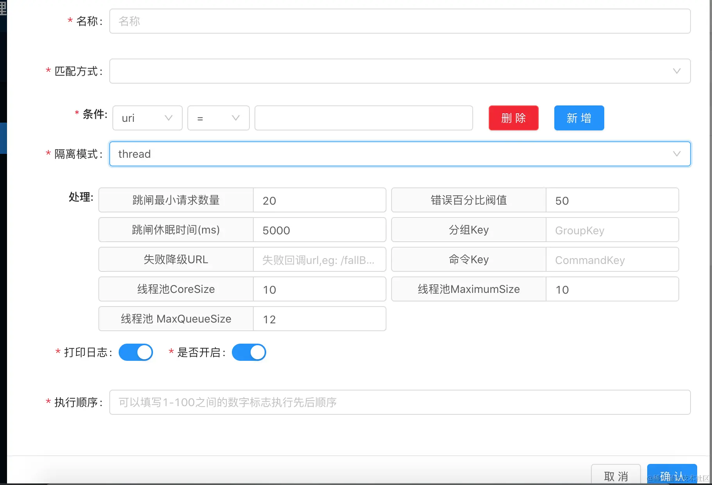Screen dimensions: 712x485
Task: Click the GroupKey placeholder input
Action: pyautogui.click(x=612, y=230)
